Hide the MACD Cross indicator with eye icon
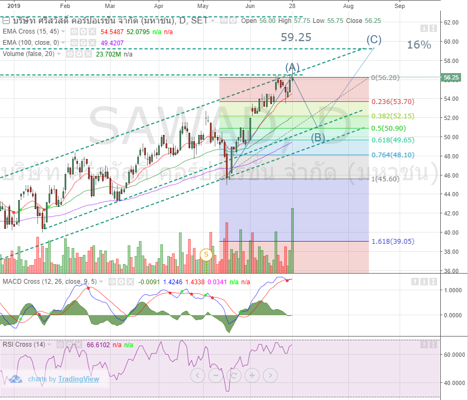This screenshot has width=468, height=400. pos(112,282)
